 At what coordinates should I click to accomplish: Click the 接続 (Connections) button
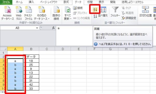coord(78,8)
